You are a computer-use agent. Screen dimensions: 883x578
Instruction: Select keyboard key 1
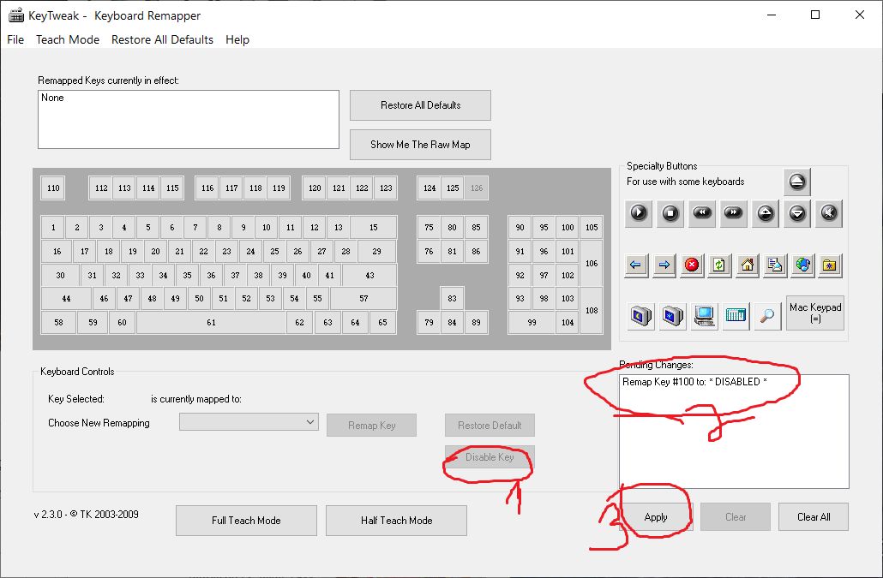53,227
